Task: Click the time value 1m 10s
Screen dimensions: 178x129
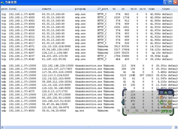Action: 156,53
